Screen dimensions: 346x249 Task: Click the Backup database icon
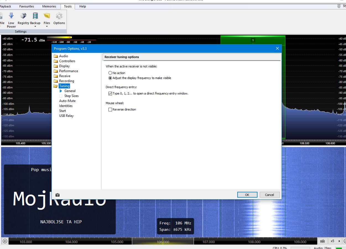click(x=35, y=16)
